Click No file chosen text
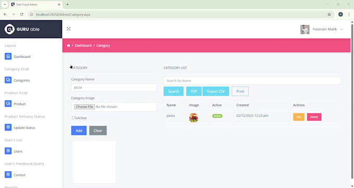Viewport: 354px width, 188px height. tap(106, 107)
